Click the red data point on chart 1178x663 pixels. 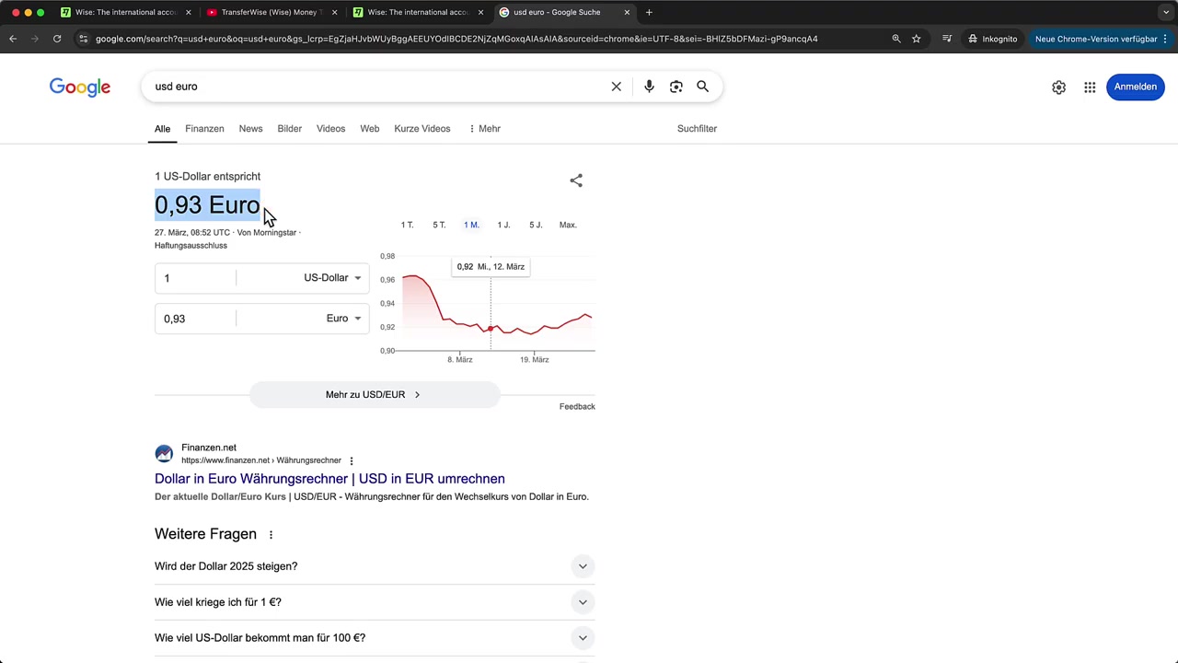[x=491, y=329]
